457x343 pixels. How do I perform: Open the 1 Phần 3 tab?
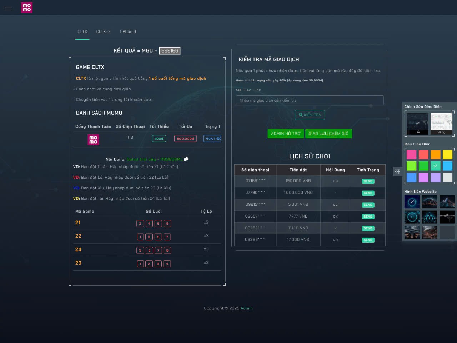(x=128, y=31)
